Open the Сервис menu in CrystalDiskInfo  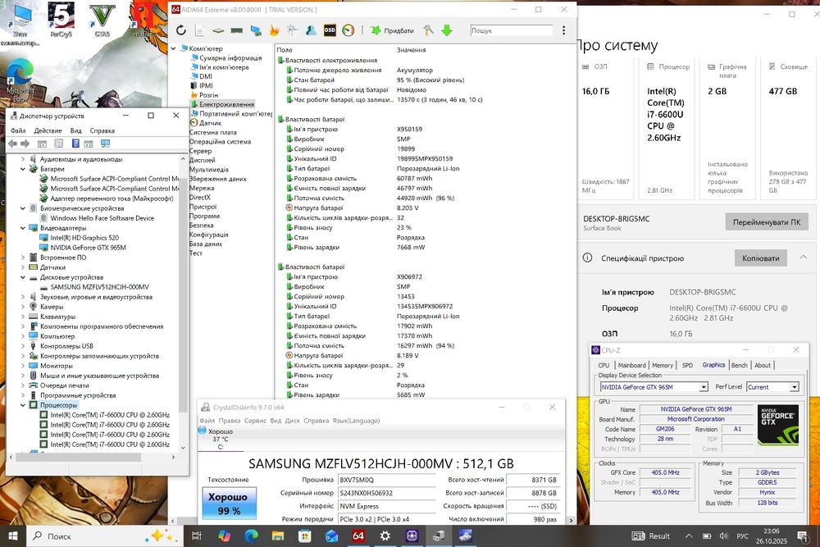point(255,421)
